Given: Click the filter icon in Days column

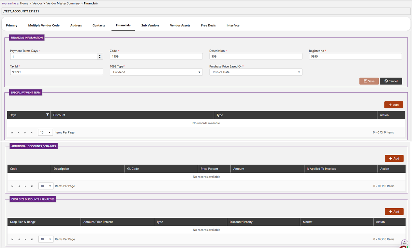Looking at the screenshot, I should 48,115.
